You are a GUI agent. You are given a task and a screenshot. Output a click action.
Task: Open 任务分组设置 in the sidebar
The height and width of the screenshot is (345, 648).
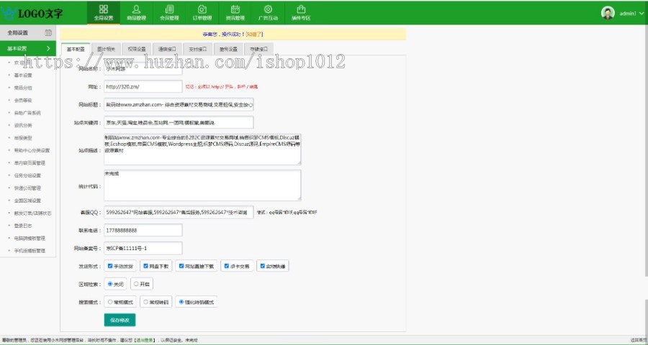[x=27, y=175]
